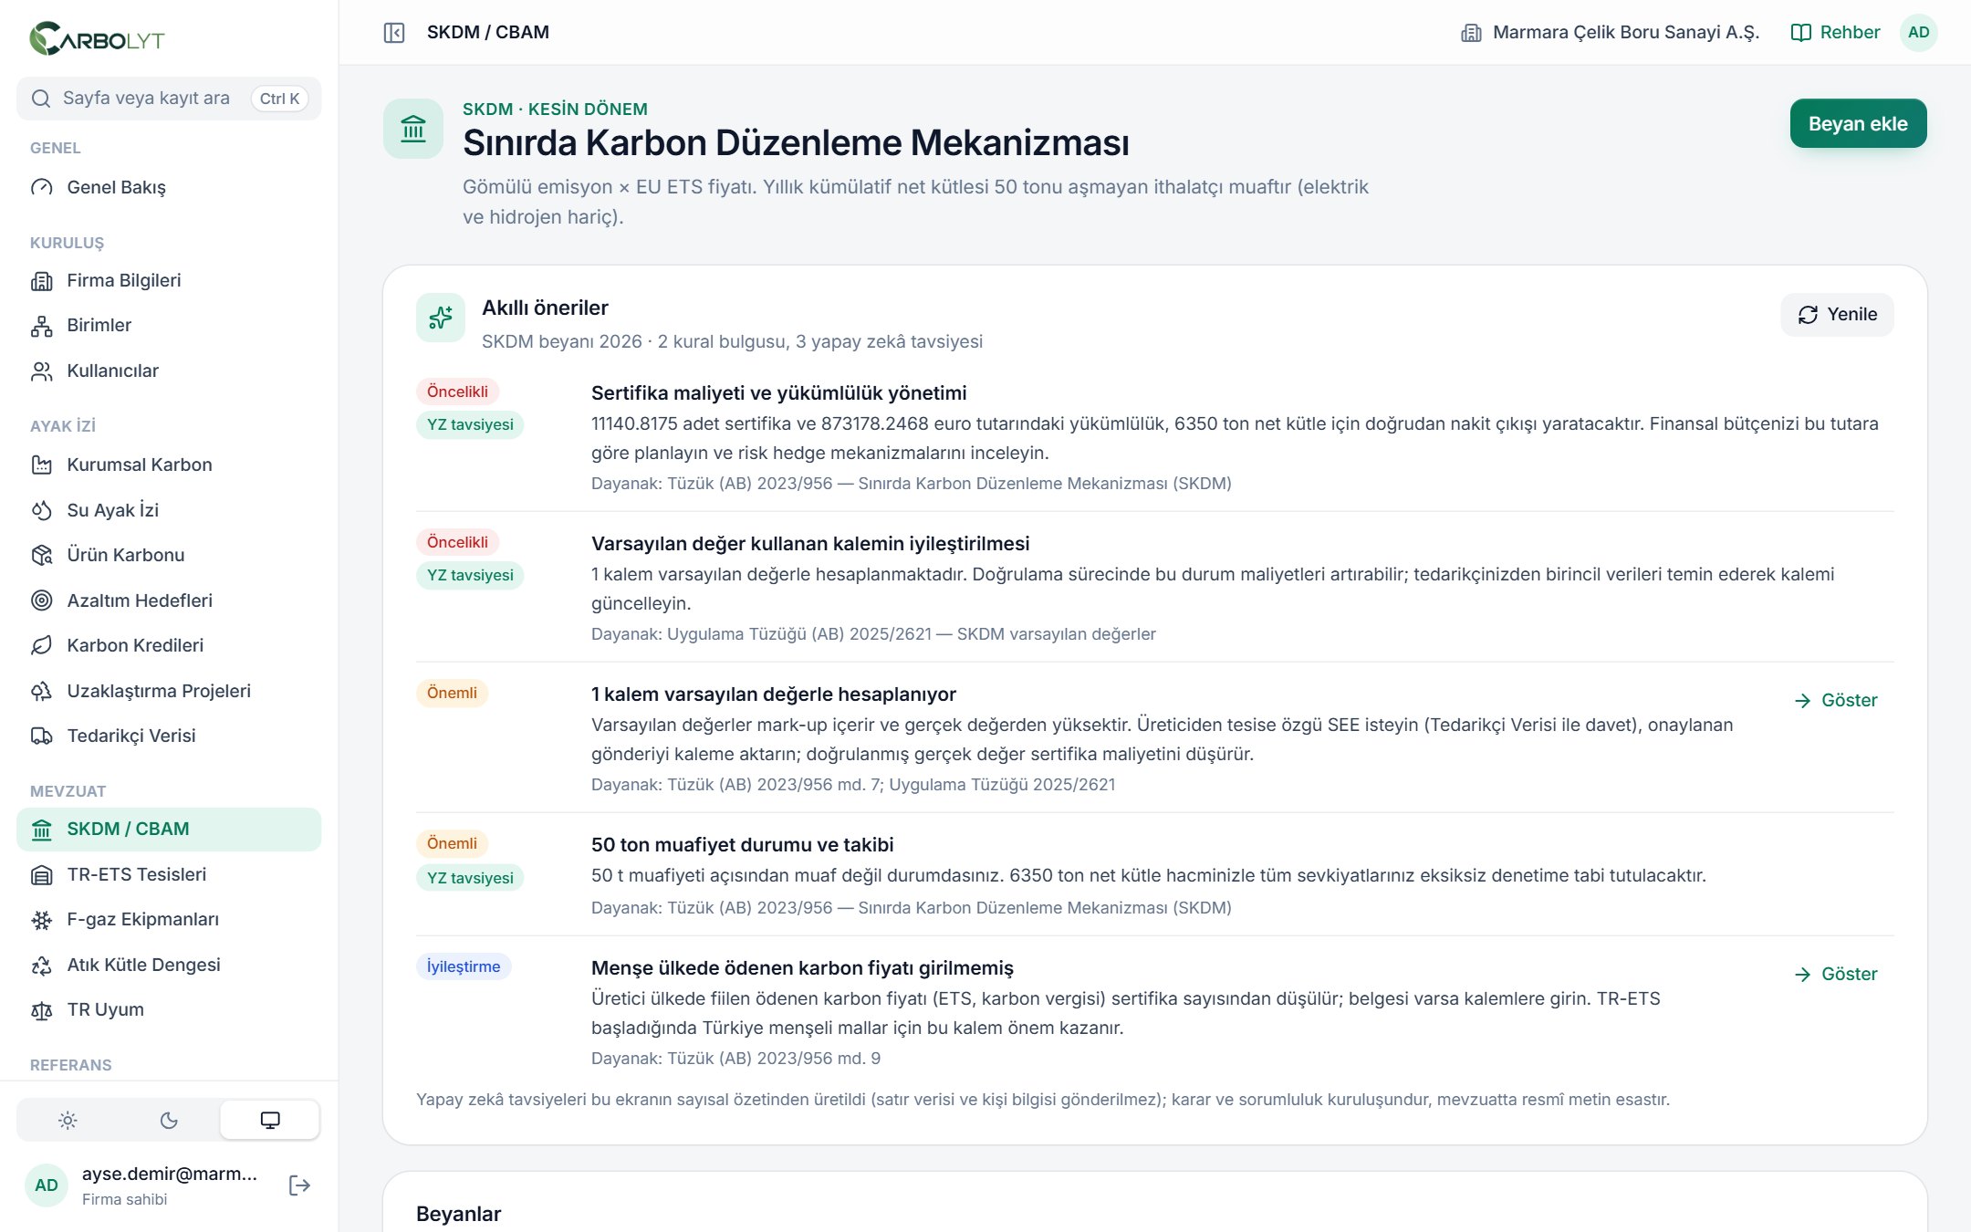Switch to dark theme moon icon
The height and width of the screenshot is (1232, 1971).
169,1120
